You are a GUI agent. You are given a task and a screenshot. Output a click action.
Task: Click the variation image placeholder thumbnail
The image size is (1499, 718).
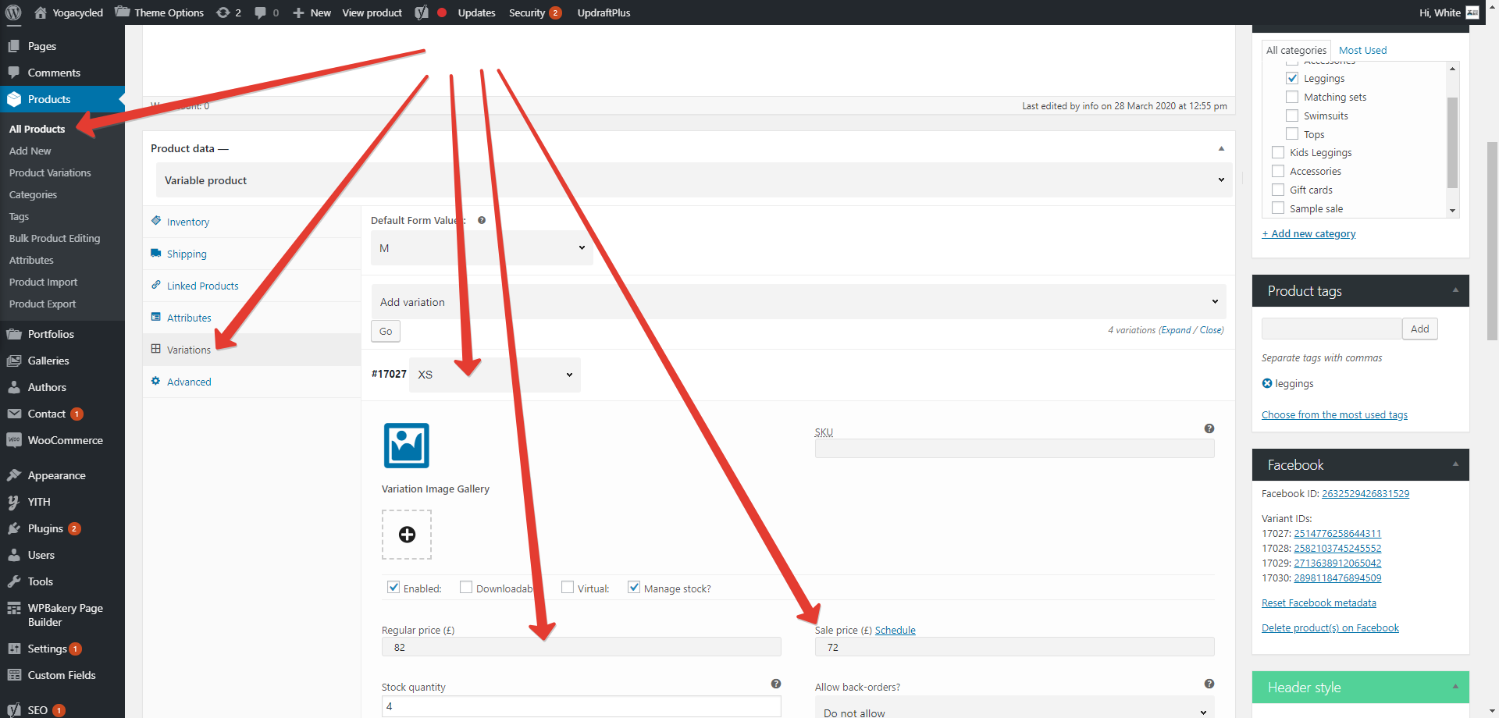406,446
